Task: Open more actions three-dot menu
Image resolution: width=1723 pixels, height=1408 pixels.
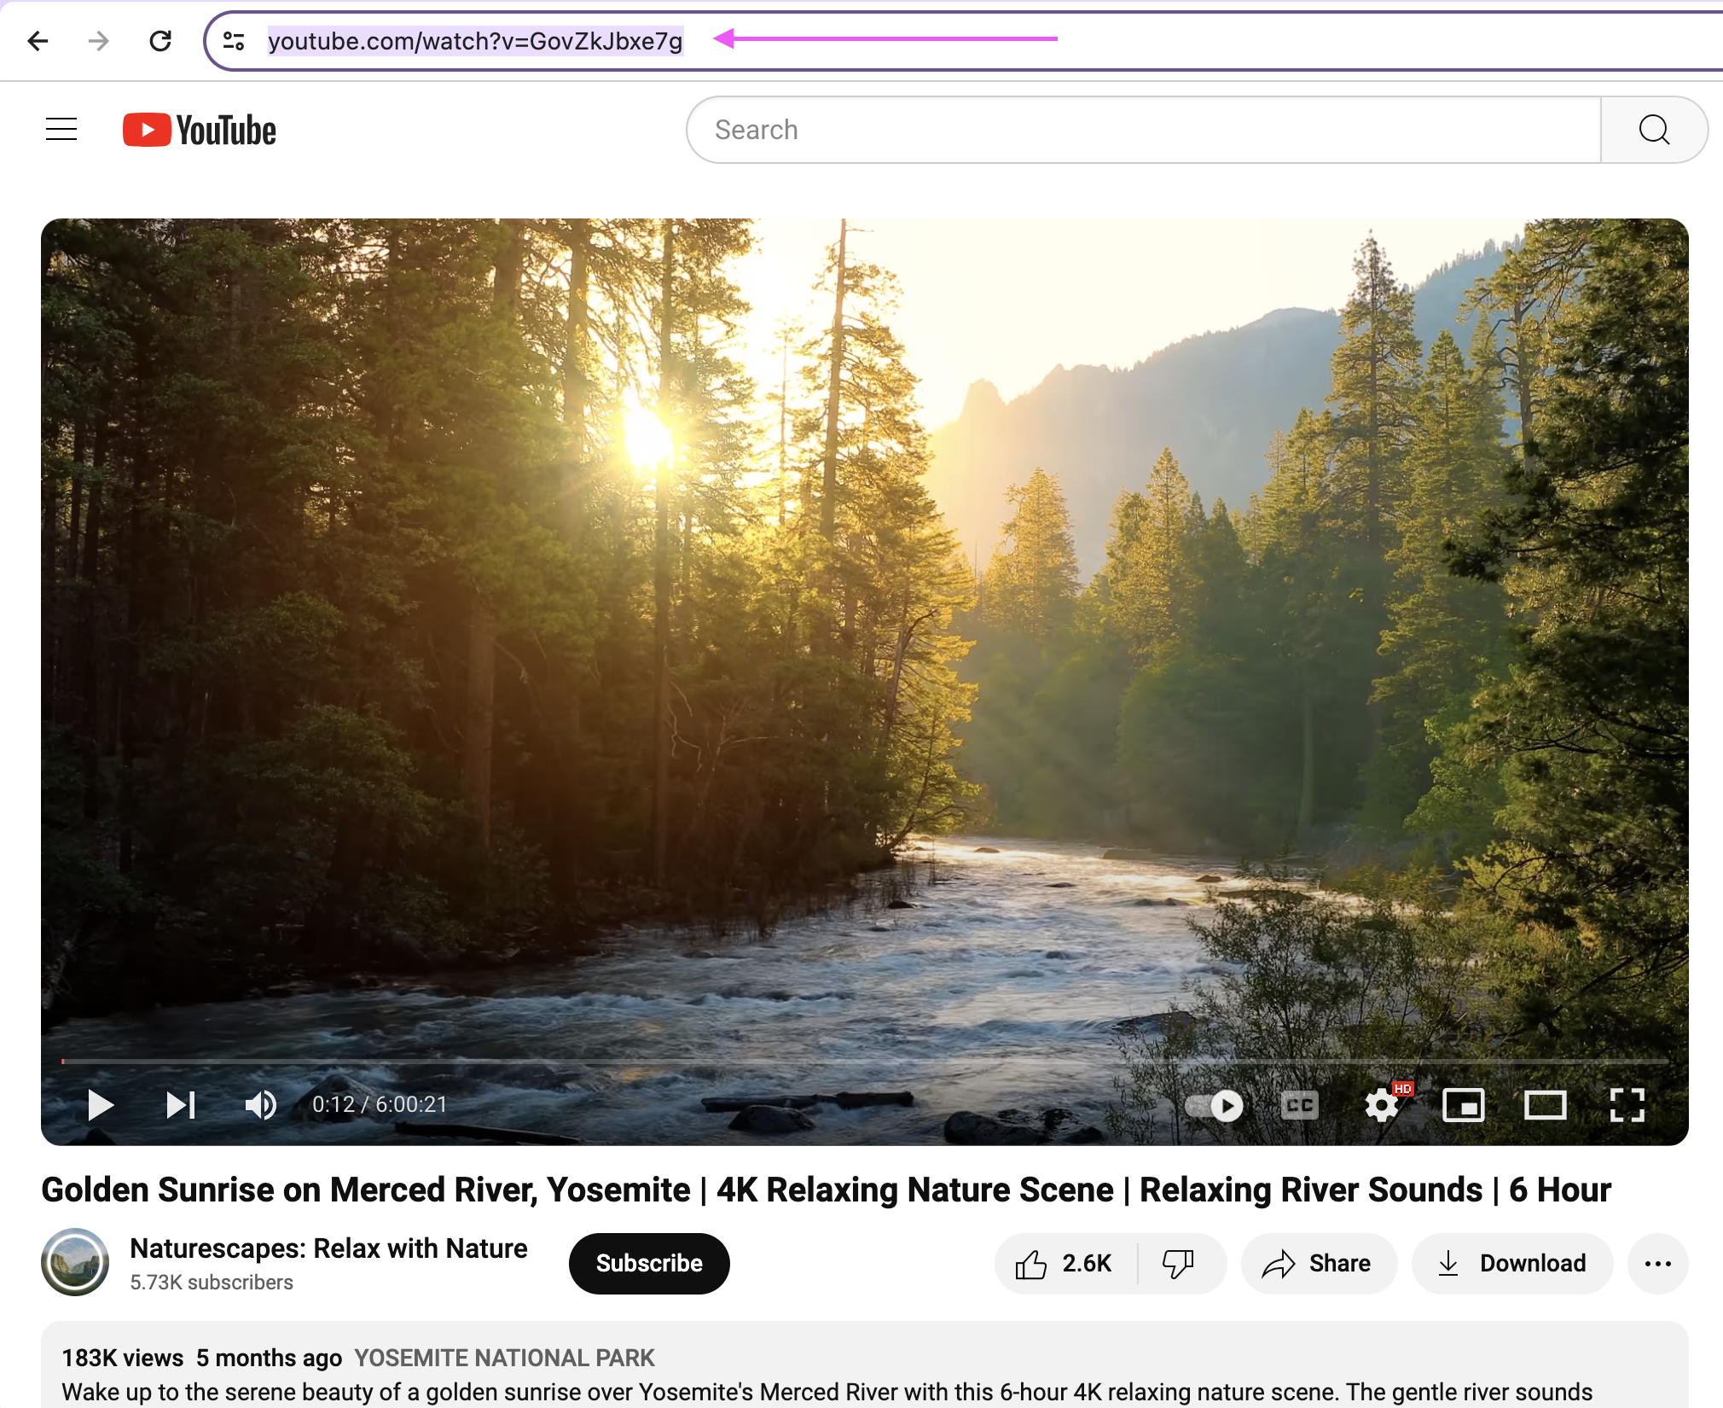Action: tap(1657, 1264)
